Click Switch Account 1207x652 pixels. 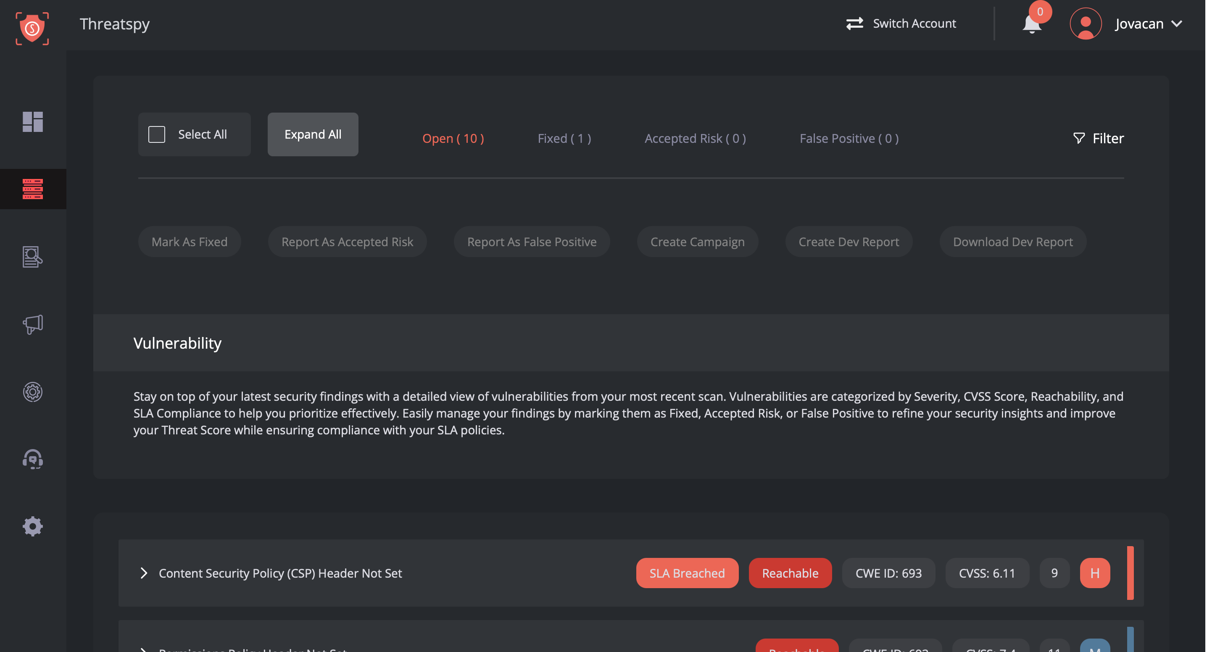901,24
